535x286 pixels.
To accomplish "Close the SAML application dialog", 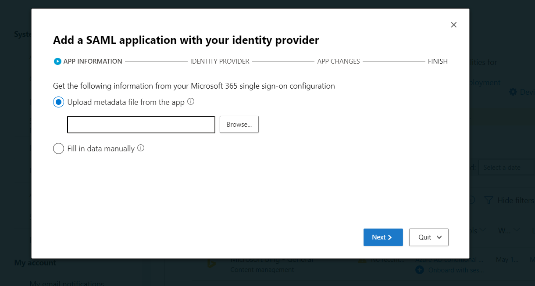I will point(454,25).
